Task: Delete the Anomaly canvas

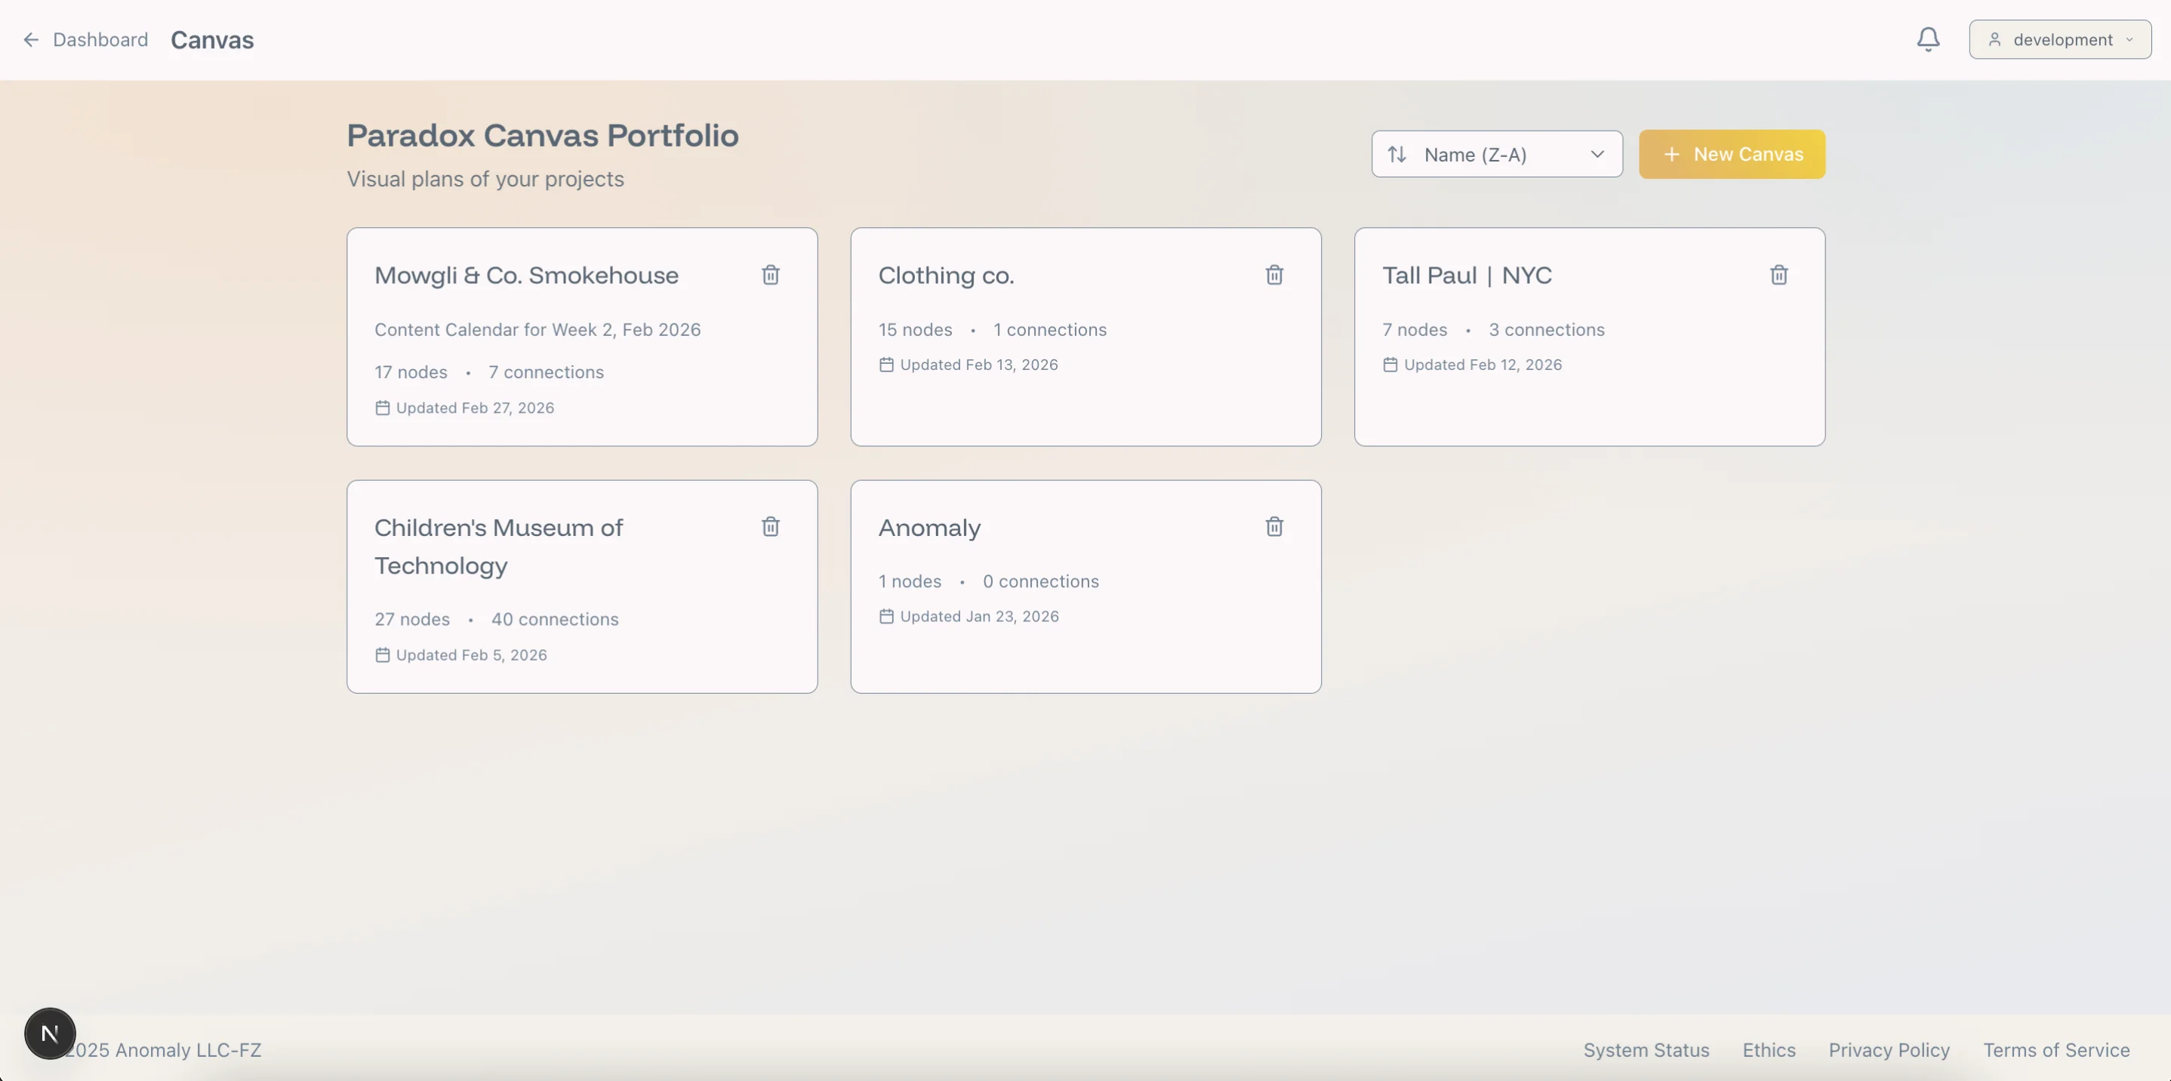Action: (1273, 525)
